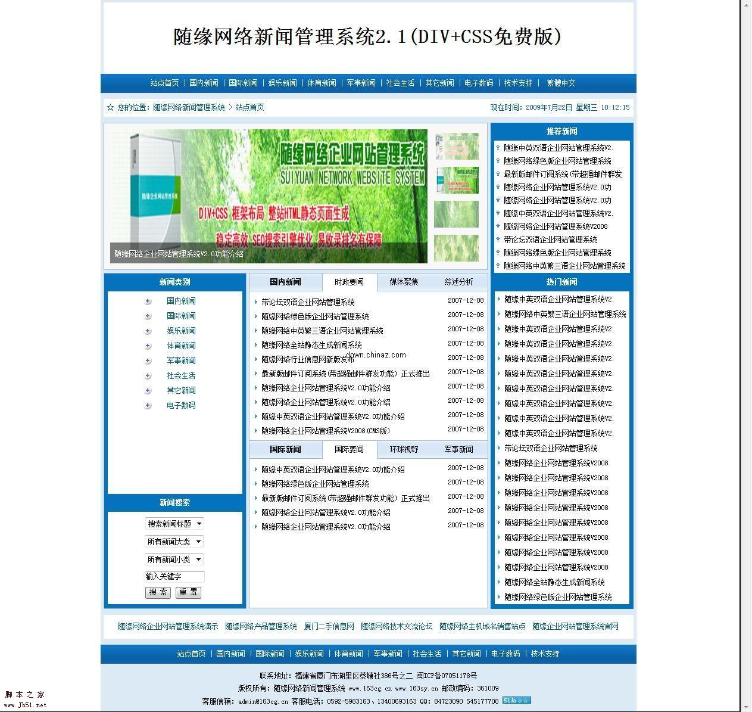Click the plus icon beside 其它新闻 category

click(x=148, y=390)
